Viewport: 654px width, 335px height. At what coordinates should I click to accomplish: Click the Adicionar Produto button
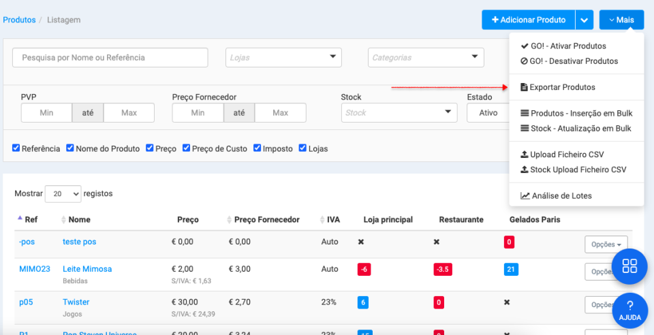click(528, 20)
